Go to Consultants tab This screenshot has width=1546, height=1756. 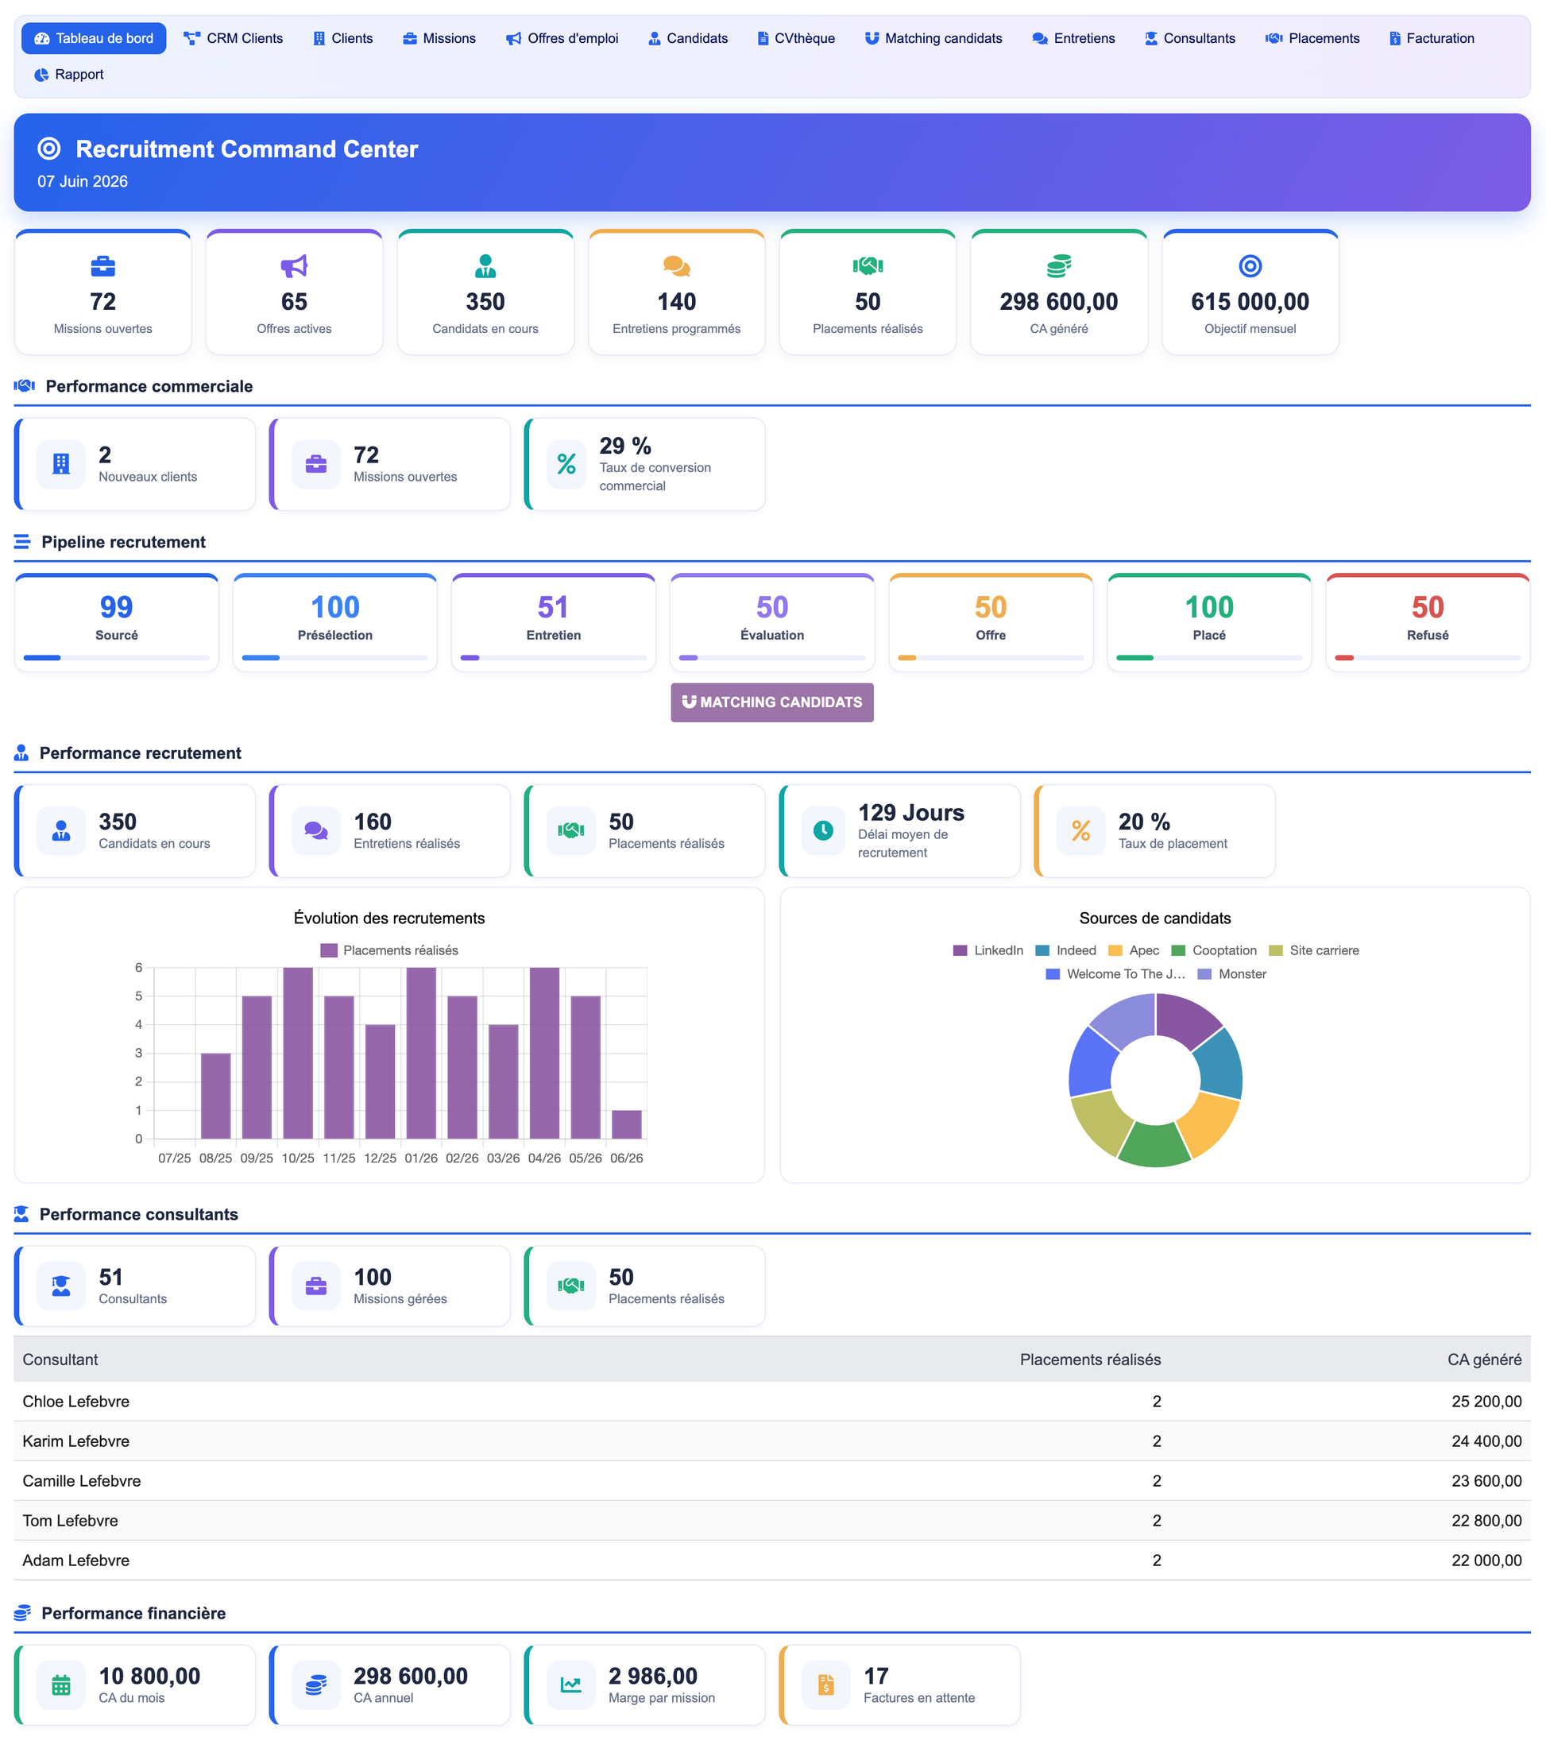point(1189,39)
